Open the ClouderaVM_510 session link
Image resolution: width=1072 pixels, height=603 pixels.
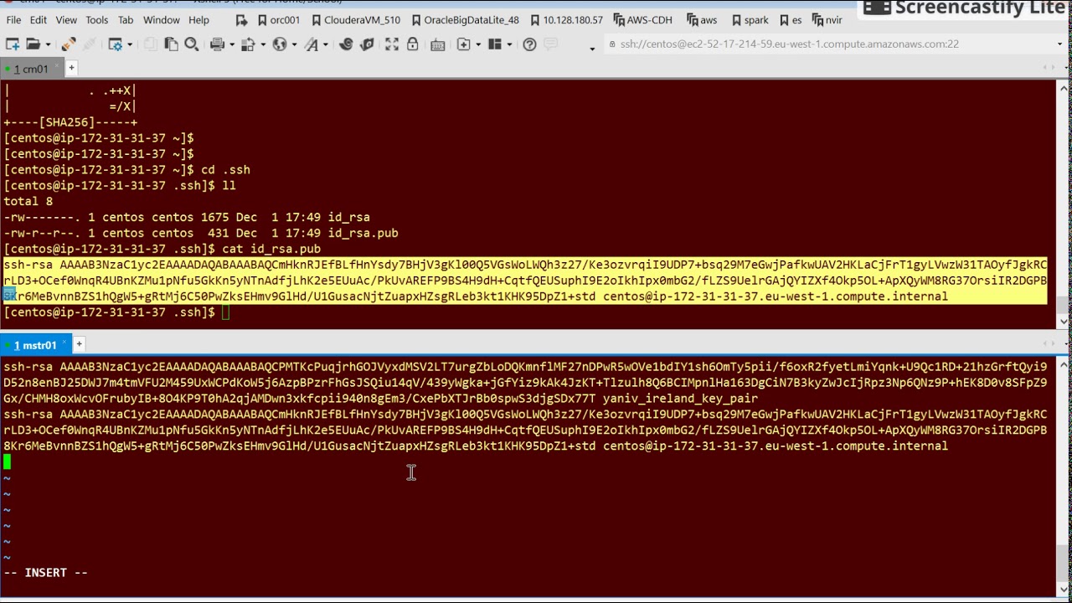click(356, 19)
